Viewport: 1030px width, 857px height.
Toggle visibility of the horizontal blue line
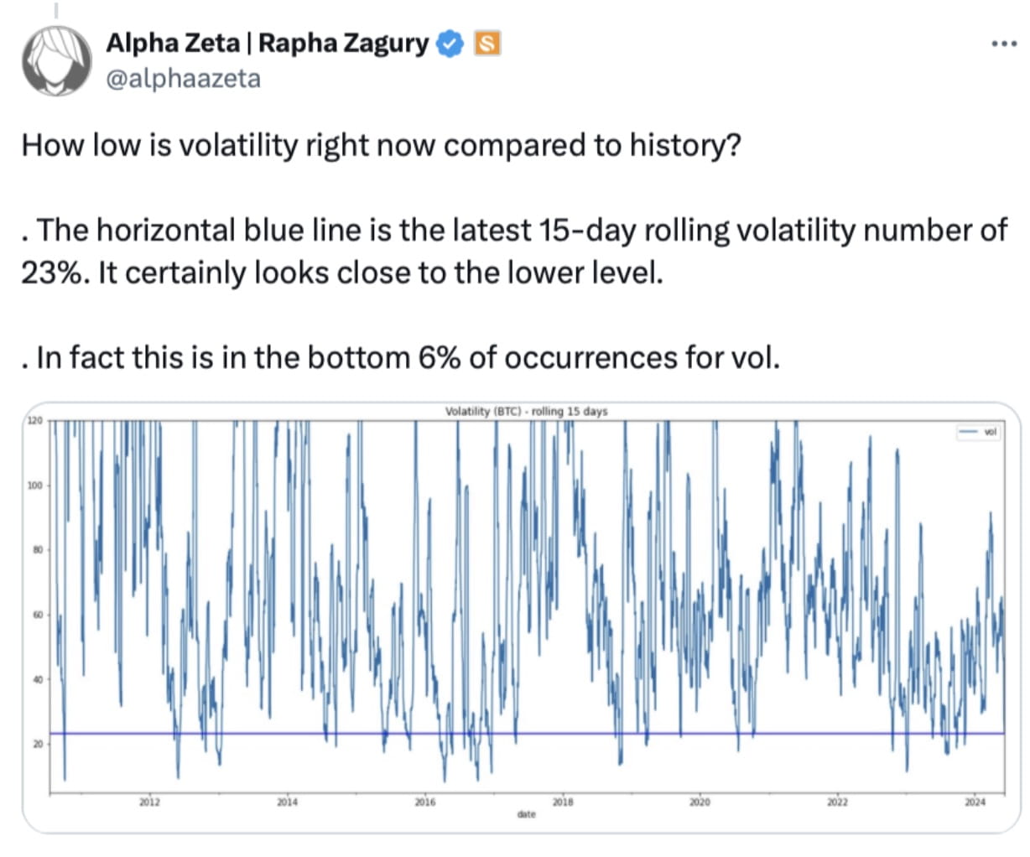(x=503, y=732)
